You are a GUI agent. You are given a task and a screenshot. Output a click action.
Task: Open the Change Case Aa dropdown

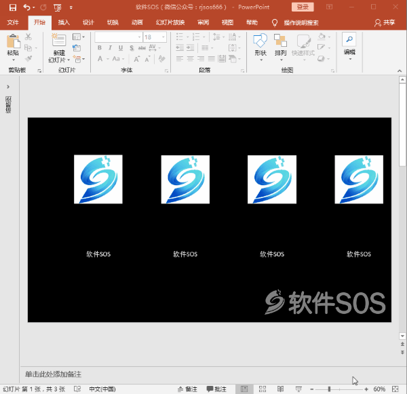pos(118,59)
